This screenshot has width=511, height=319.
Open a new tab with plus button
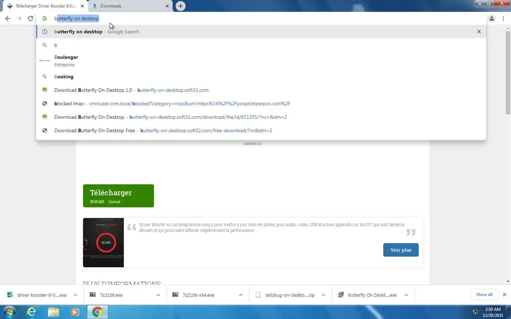tap(181, 6)
